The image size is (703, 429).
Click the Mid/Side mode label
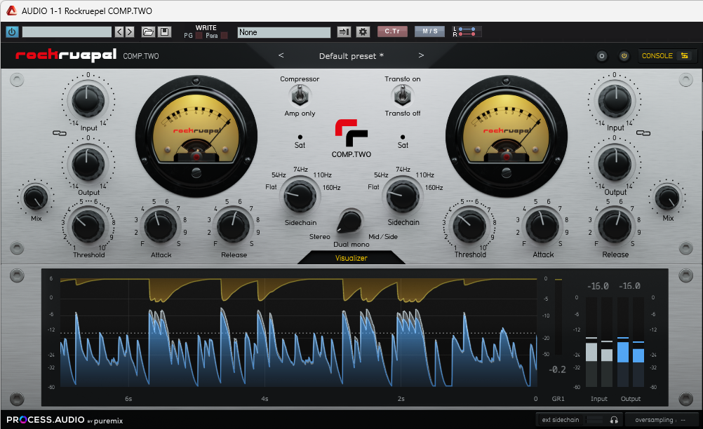tap(383, 236)
